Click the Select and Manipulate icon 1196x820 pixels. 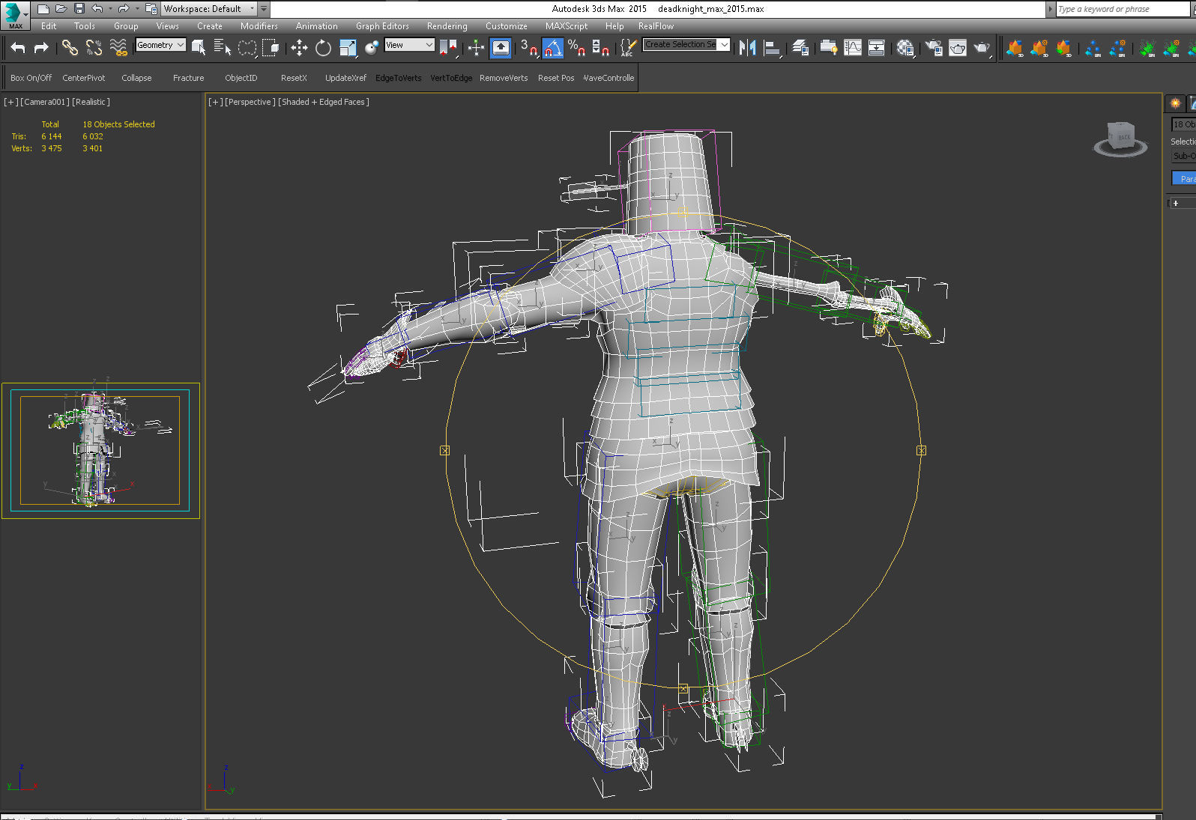tap(476, 48)
